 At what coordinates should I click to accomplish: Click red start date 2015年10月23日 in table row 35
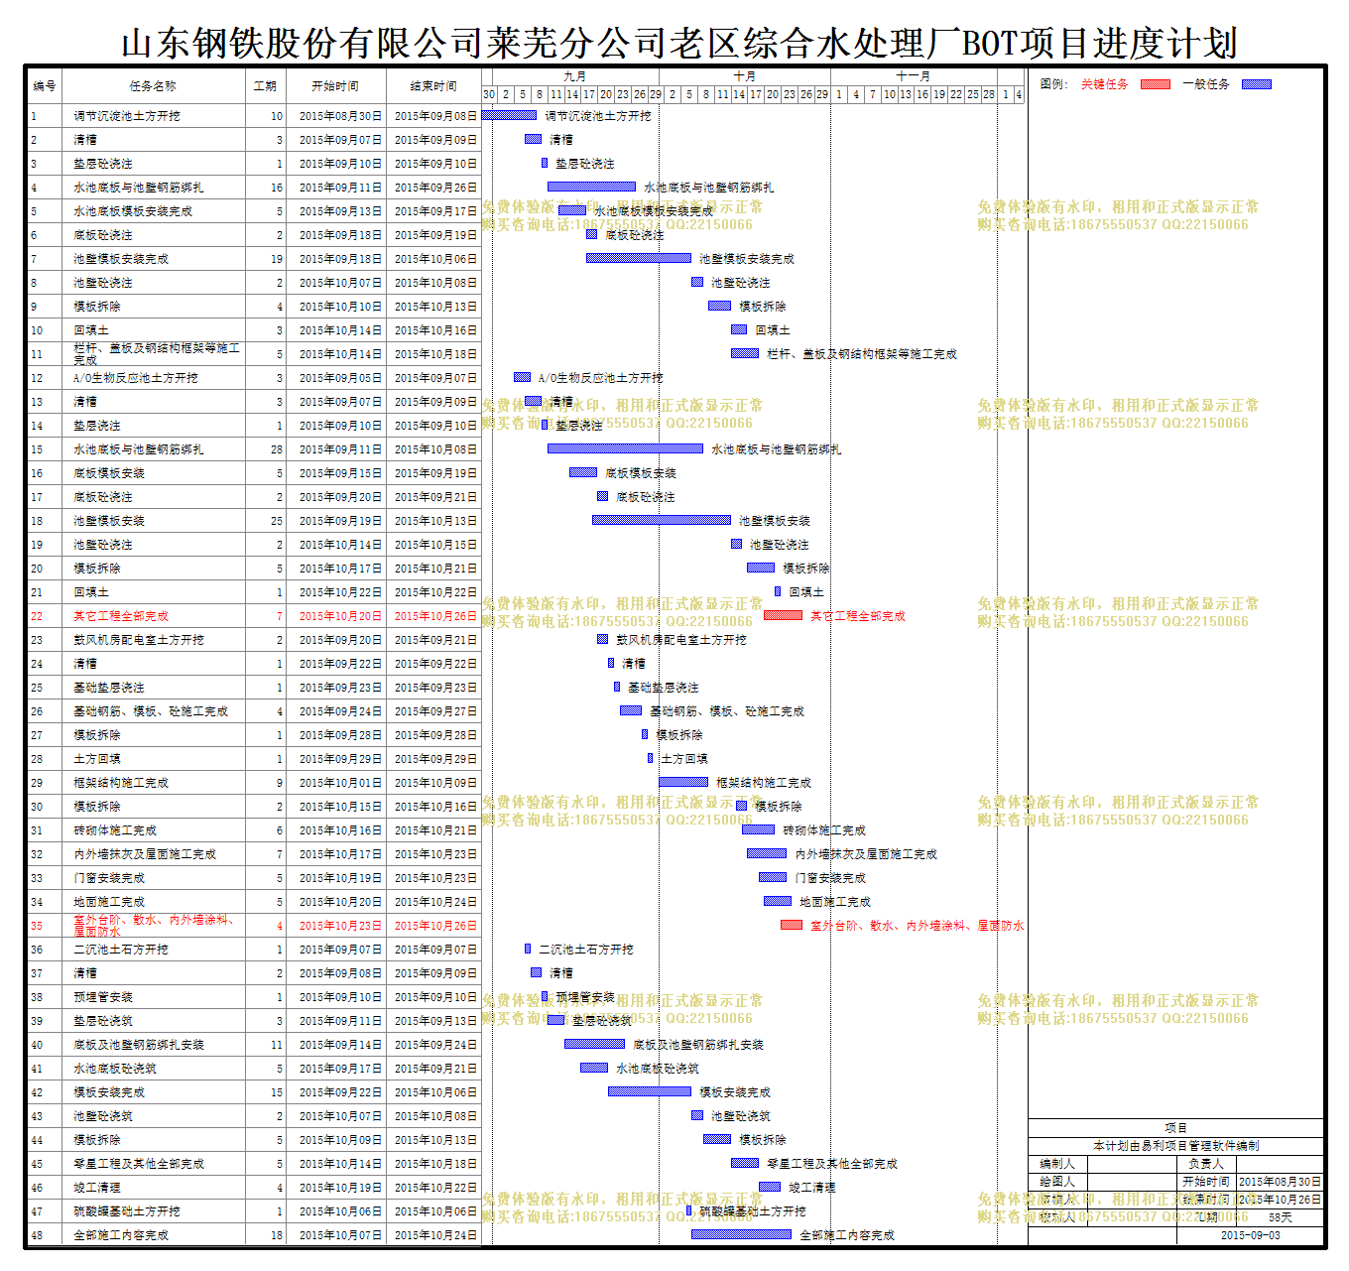(x=340, y=926)
